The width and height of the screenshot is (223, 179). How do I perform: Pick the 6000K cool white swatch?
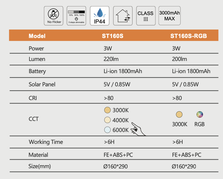pyautogui.click(x=107, y=130)
